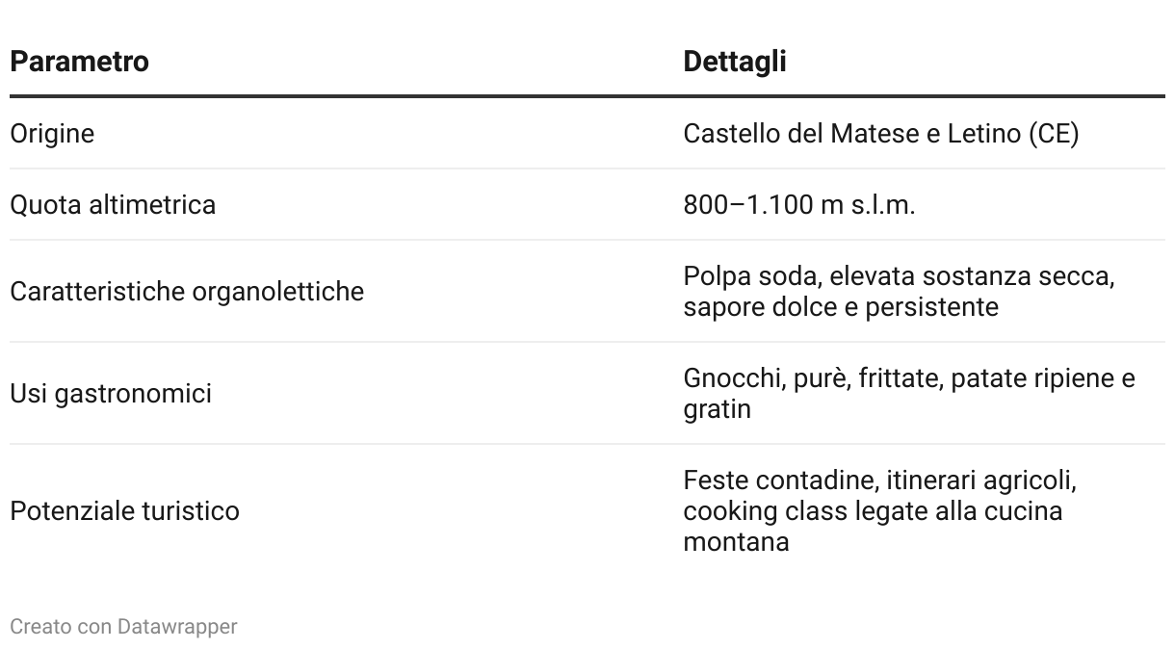Select the Caratteristiche organolettiche label
Image resolution: width=1175 pixels, height=649 pixels.
point(187,292)
